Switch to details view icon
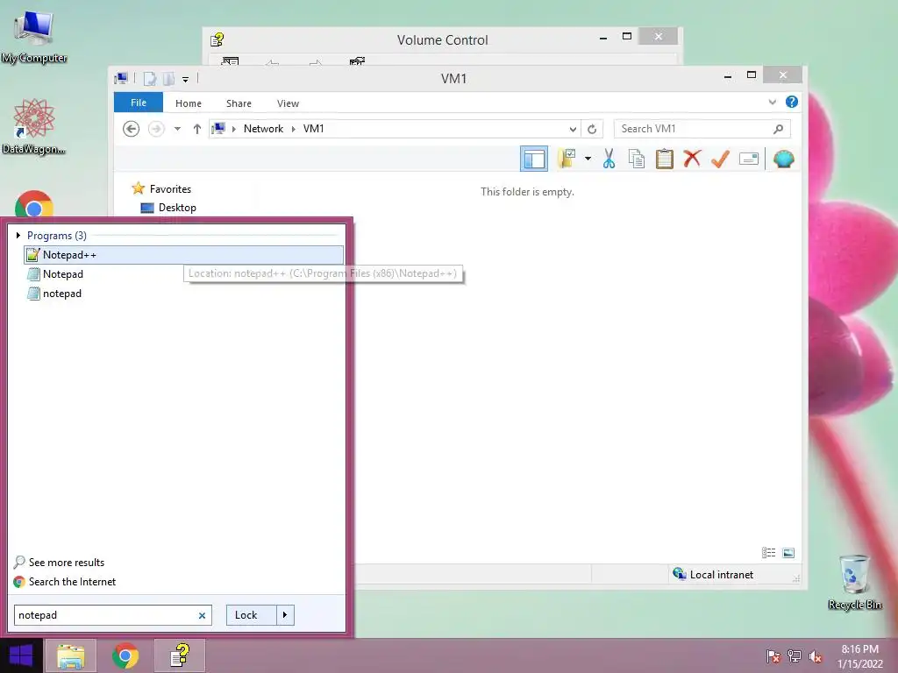This screenshot has height=673, width=898. [768, 552]
